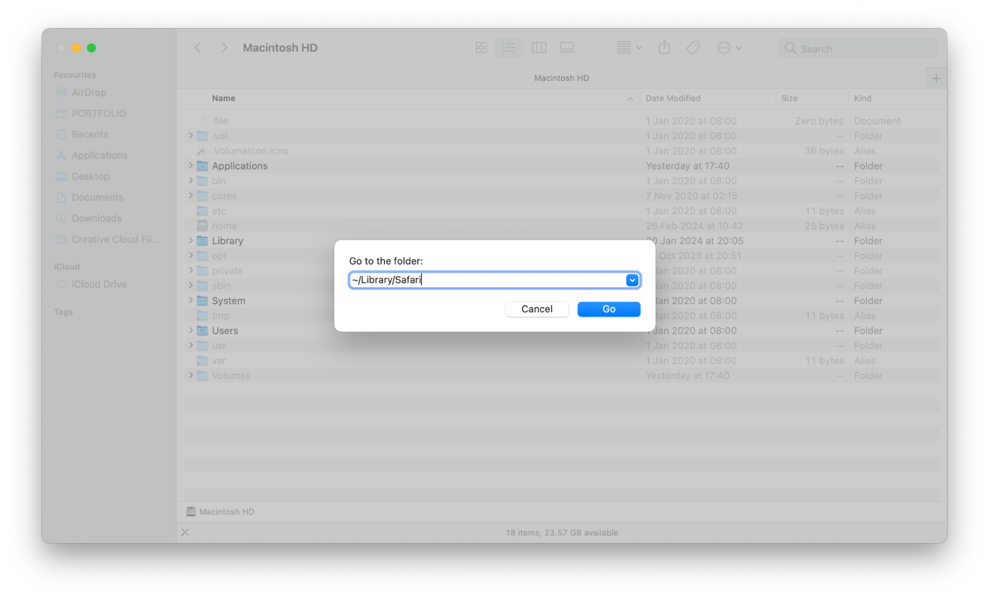This screenshot has width=989, height=599.
Task: Click the Go button to navigate
Action: (609, 309)
